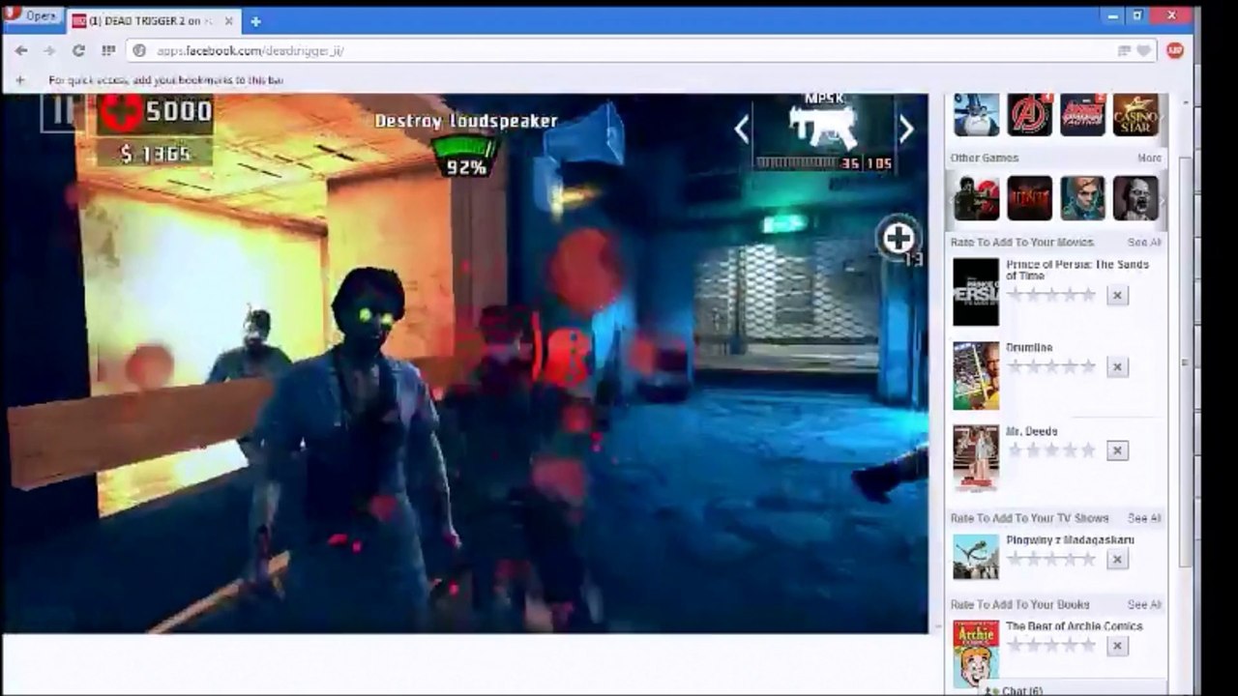Click the red adblock extension icon
The width and height of the screenshot is (1238, 696).
coord(1175,50)
